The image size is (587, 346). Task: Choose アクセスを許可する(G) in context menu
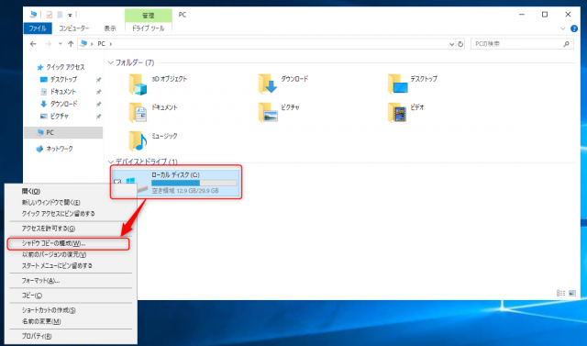(72, 229)
